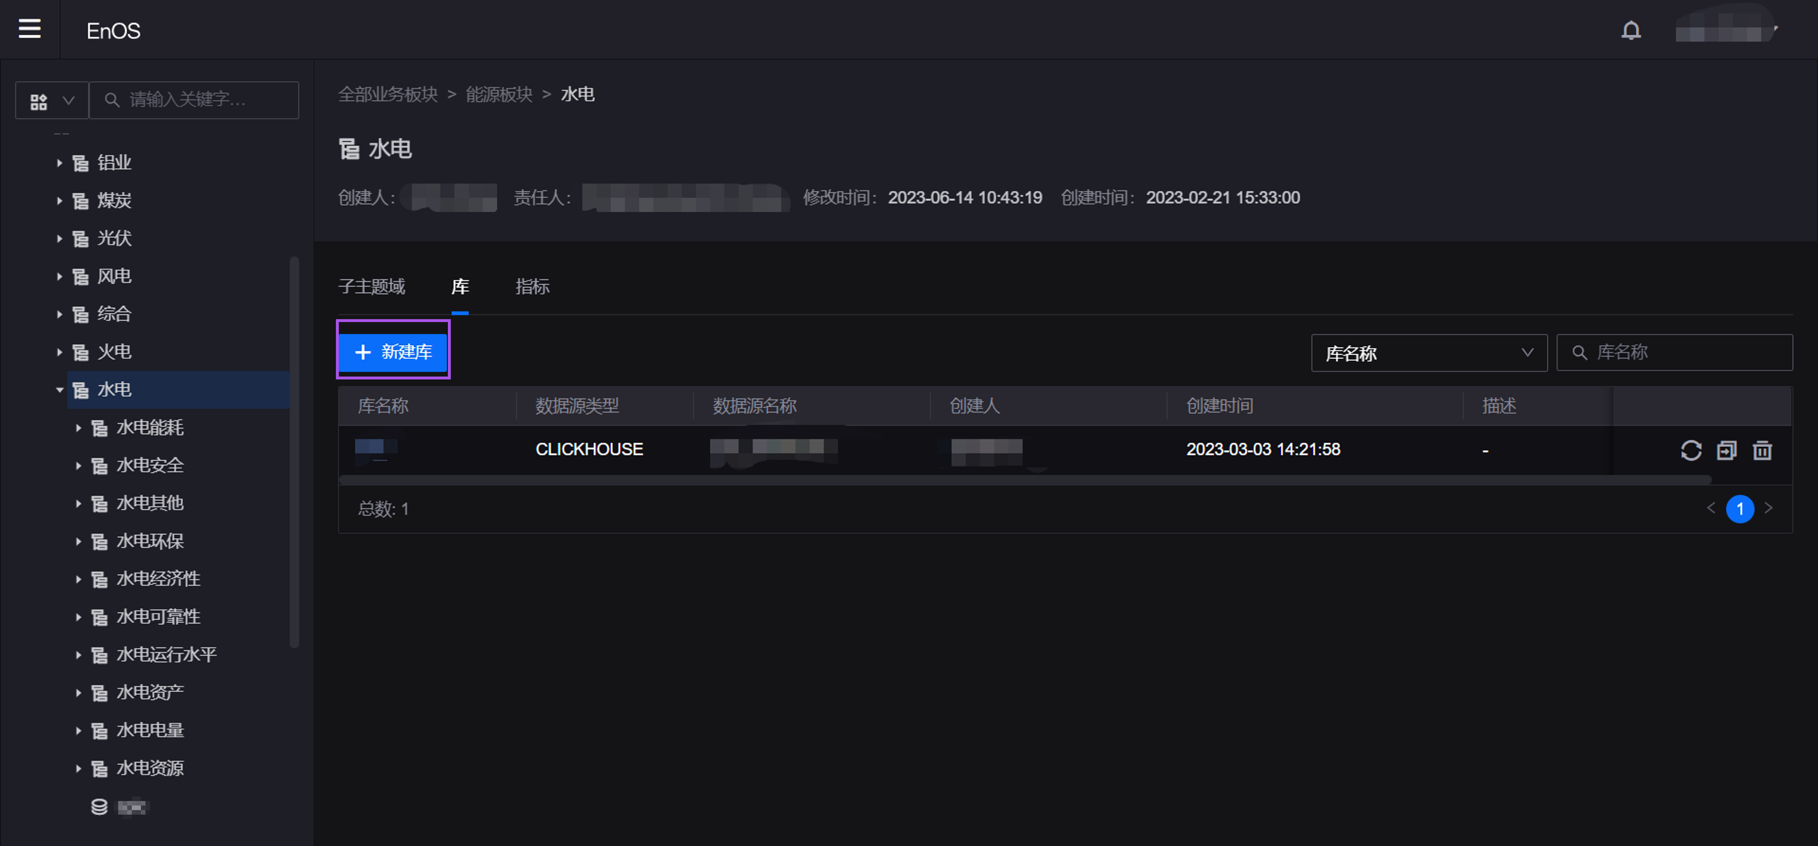Switch to the 子主题域 tab
Image resolution: width=1818 pixels, height=846 pixels.
click(371, 286)
